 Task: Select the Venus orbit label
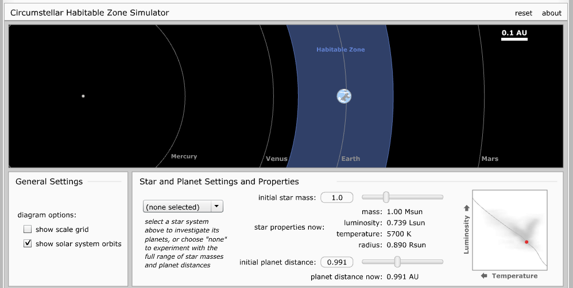tap(277, 159)
